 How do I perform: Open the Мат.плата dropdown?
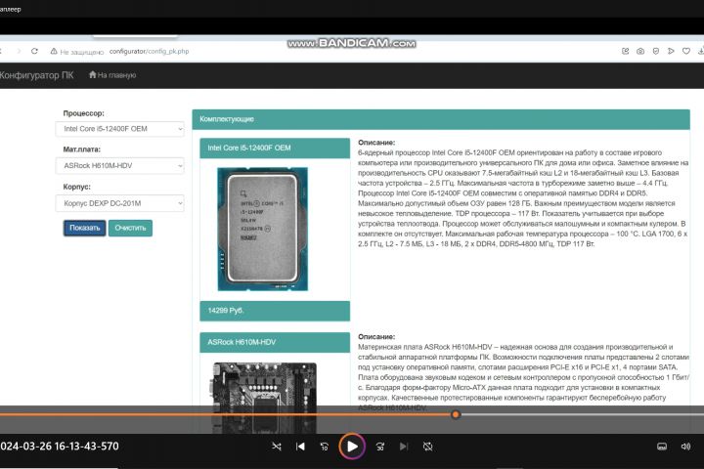pyautogui.click(x=120, y=165)
